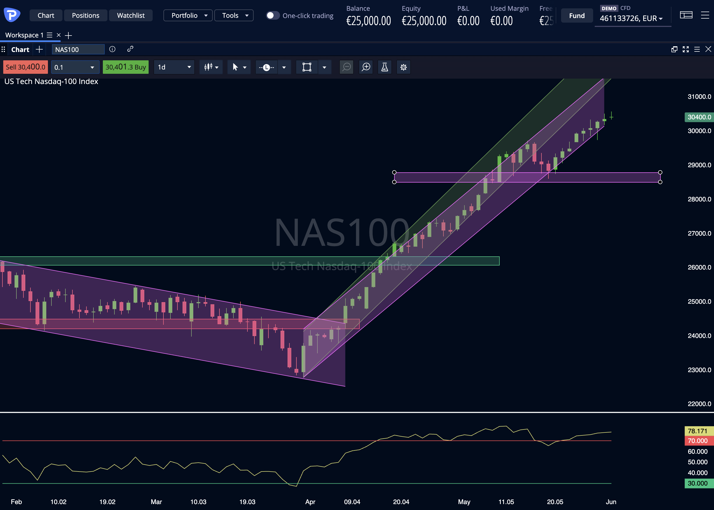
Task: Zoom in the chart
Action: pyautogui.click(x=366, y=67)
